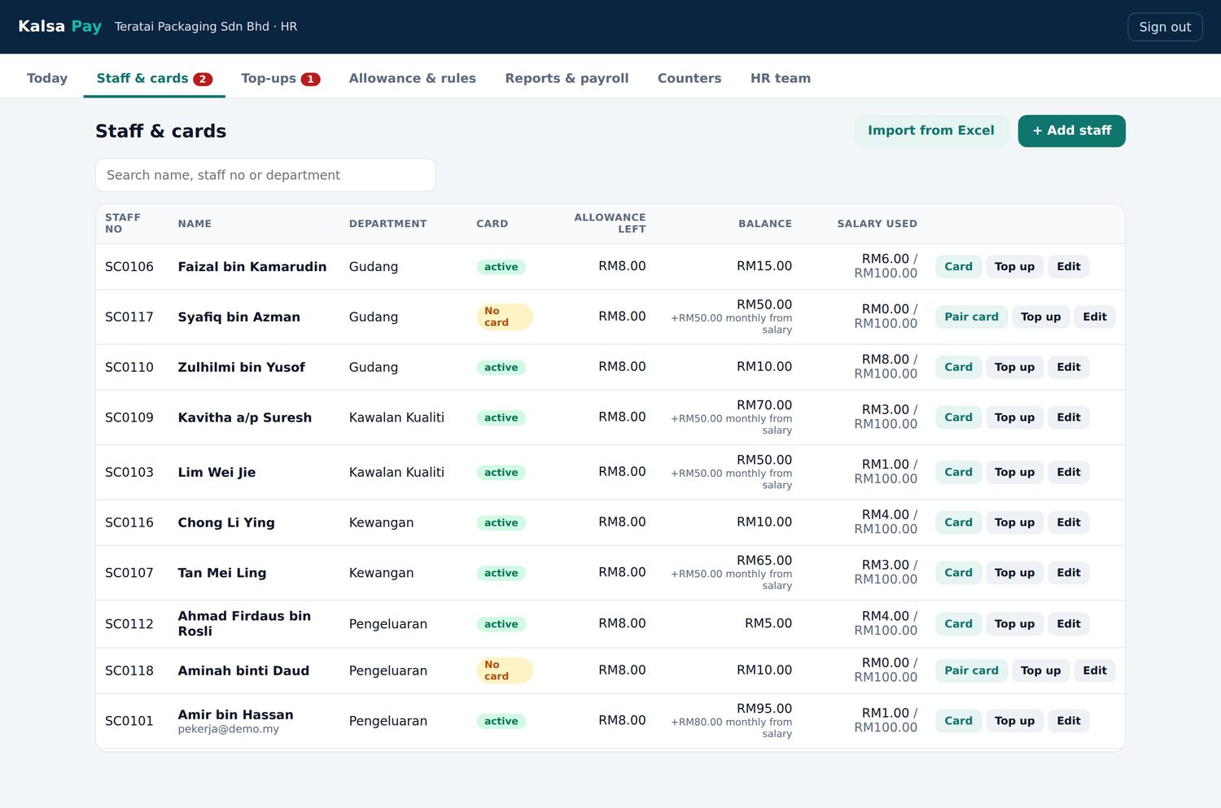
Task: Edit Kavitha a/p Suresh's record
Action: [1068, 417]
